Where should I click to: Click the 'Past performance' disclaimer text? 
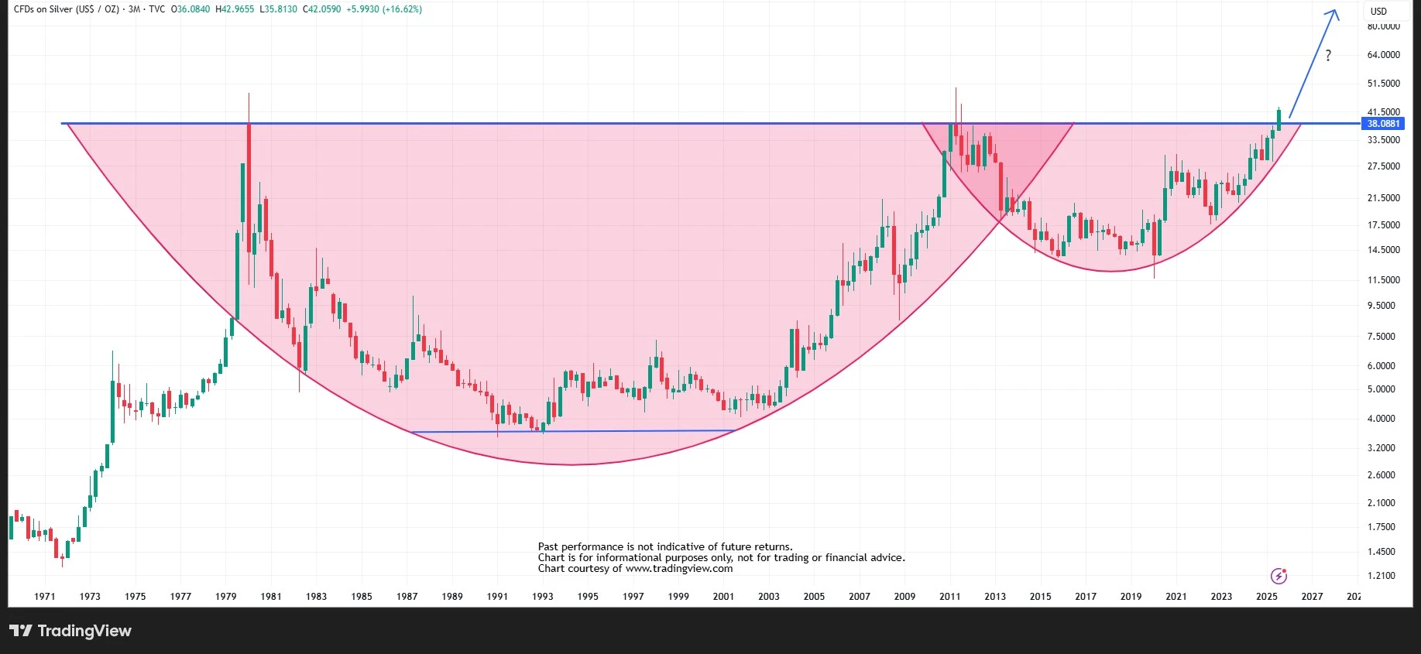tap(664, 546)
